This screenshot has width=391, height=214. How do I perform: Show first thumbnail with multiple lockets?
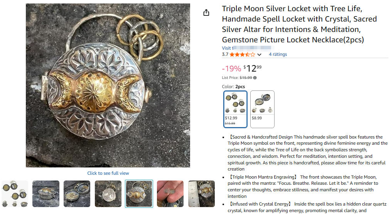[x=15, y=194]
